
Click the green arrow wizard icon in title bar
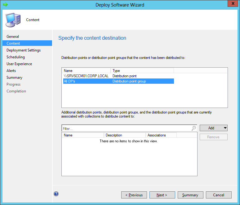[5, 5]
